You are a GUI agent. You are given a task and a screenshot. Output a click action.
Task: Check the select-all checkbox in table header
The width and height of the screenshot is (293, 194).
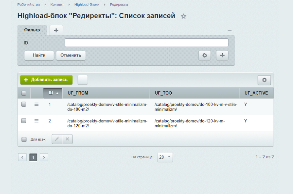click(23, 93)
